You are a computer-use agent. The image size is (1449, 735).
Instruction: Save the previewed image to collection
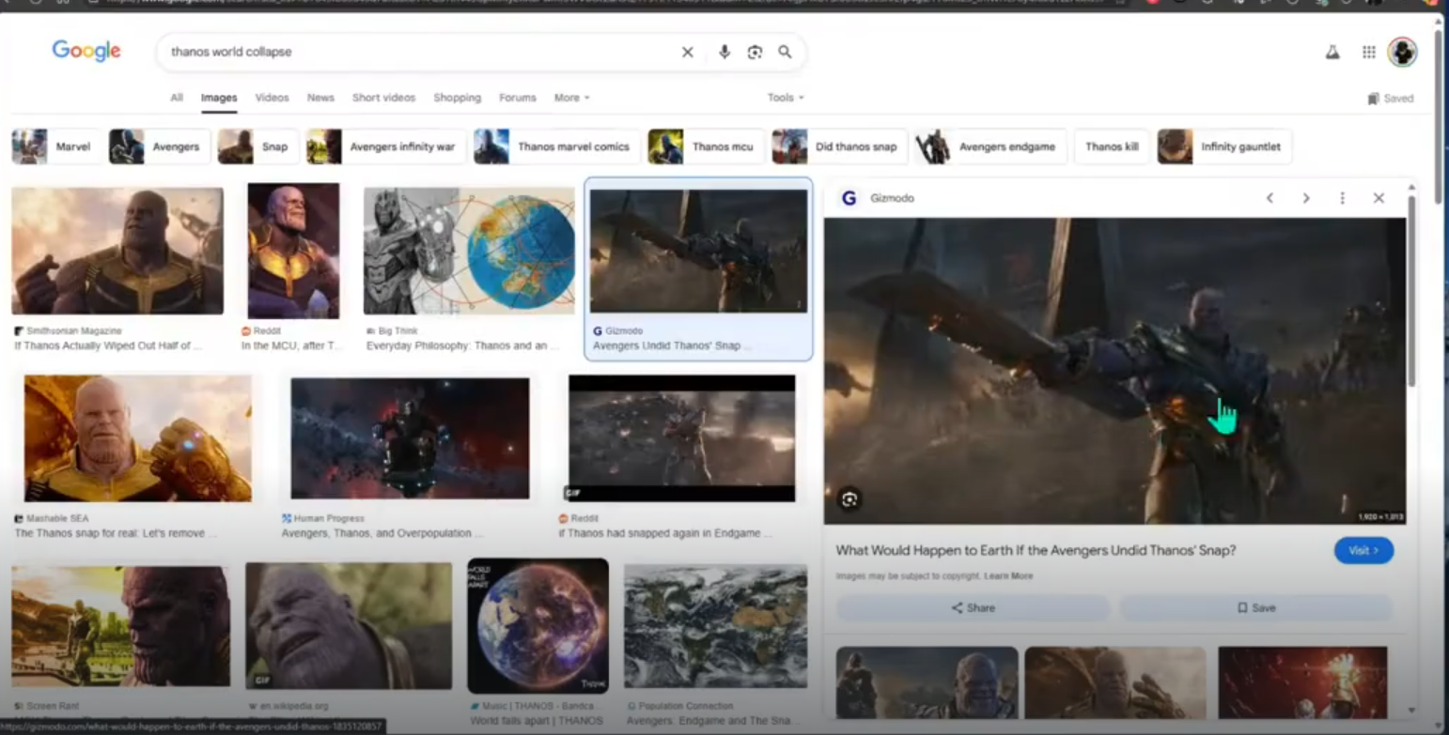click(1255, 608)
